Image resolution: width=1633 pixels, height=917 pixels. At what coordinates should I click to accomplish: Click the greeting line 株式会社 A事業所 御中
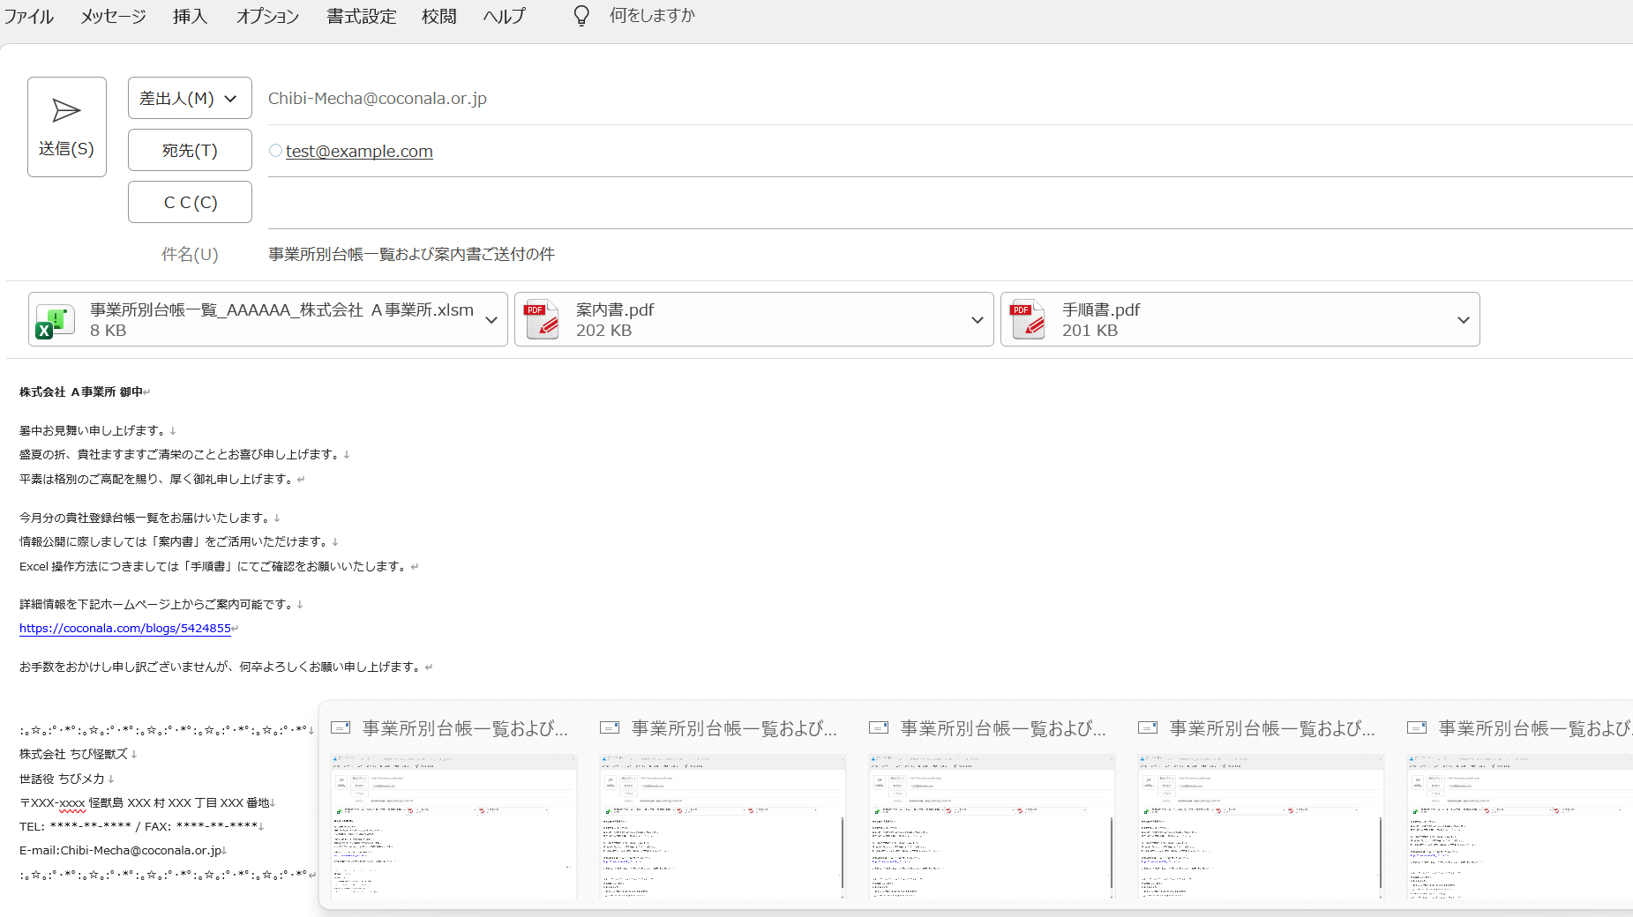81,391
